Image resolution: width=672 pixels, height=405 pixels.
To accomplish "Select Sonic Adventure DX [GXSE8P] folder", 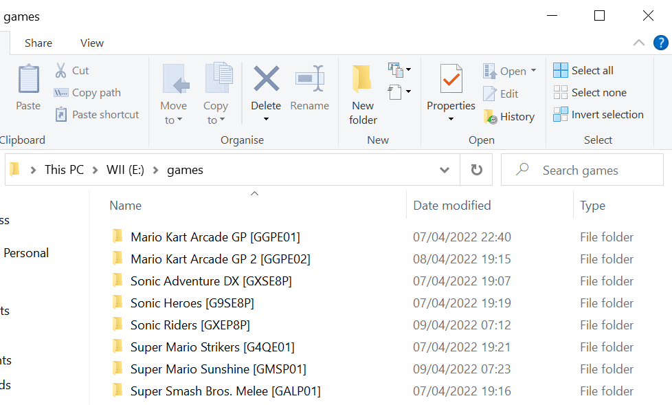I will pos(211,281).
